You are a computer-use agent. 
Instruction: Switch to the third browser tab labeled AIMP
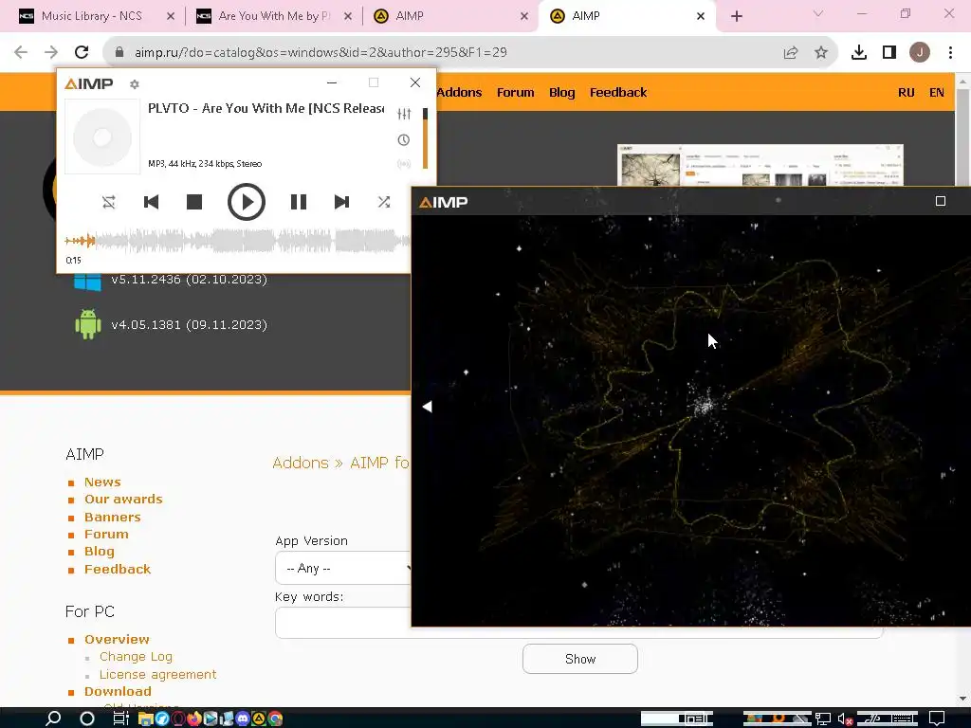coord(450,16)
